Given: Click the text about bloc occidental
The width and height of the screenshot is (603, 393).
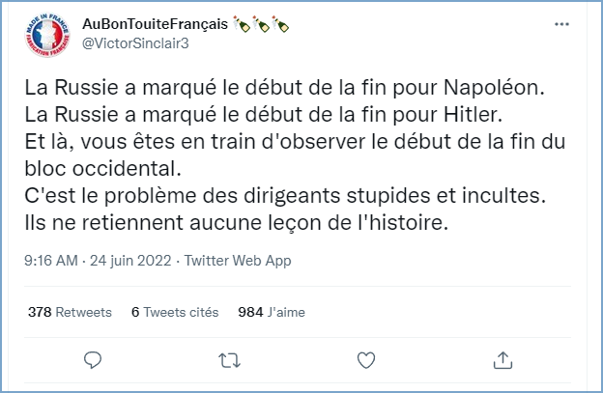Looking at the screenshot, I should [x=102, y=168].
